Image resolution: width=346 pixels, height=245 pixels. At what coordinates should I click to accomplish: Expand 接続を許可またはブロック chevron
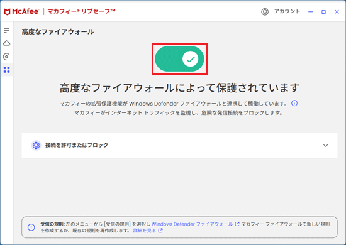pos(326,145)
